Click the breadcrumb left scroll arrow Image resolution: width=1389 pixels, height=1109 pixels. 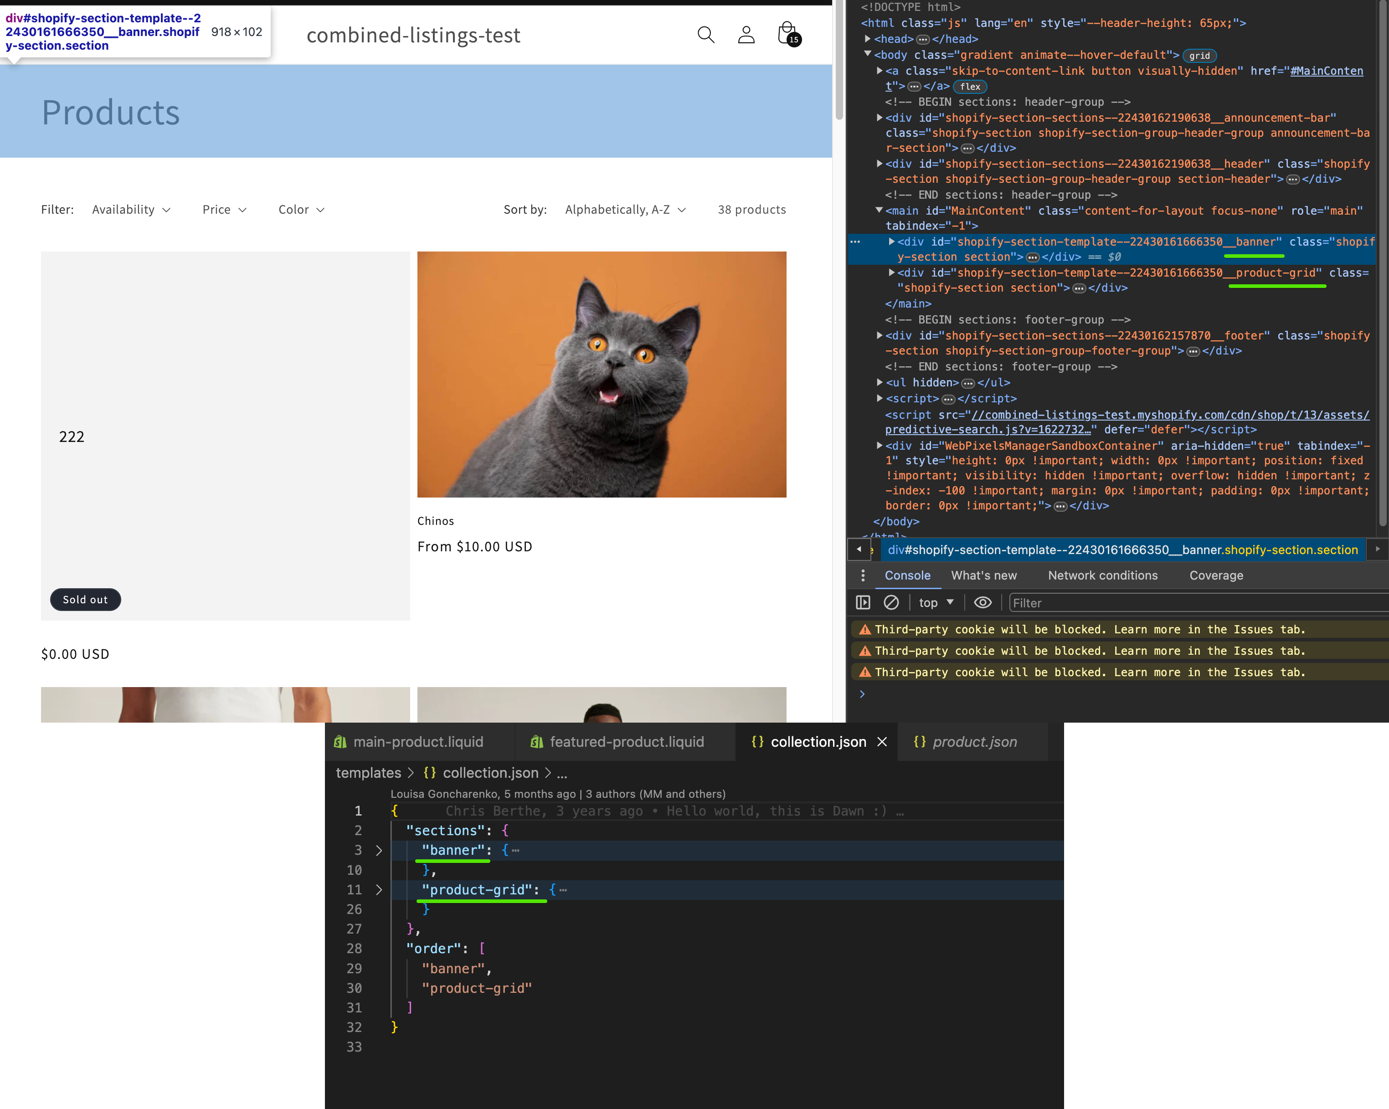tap(859, 549)
